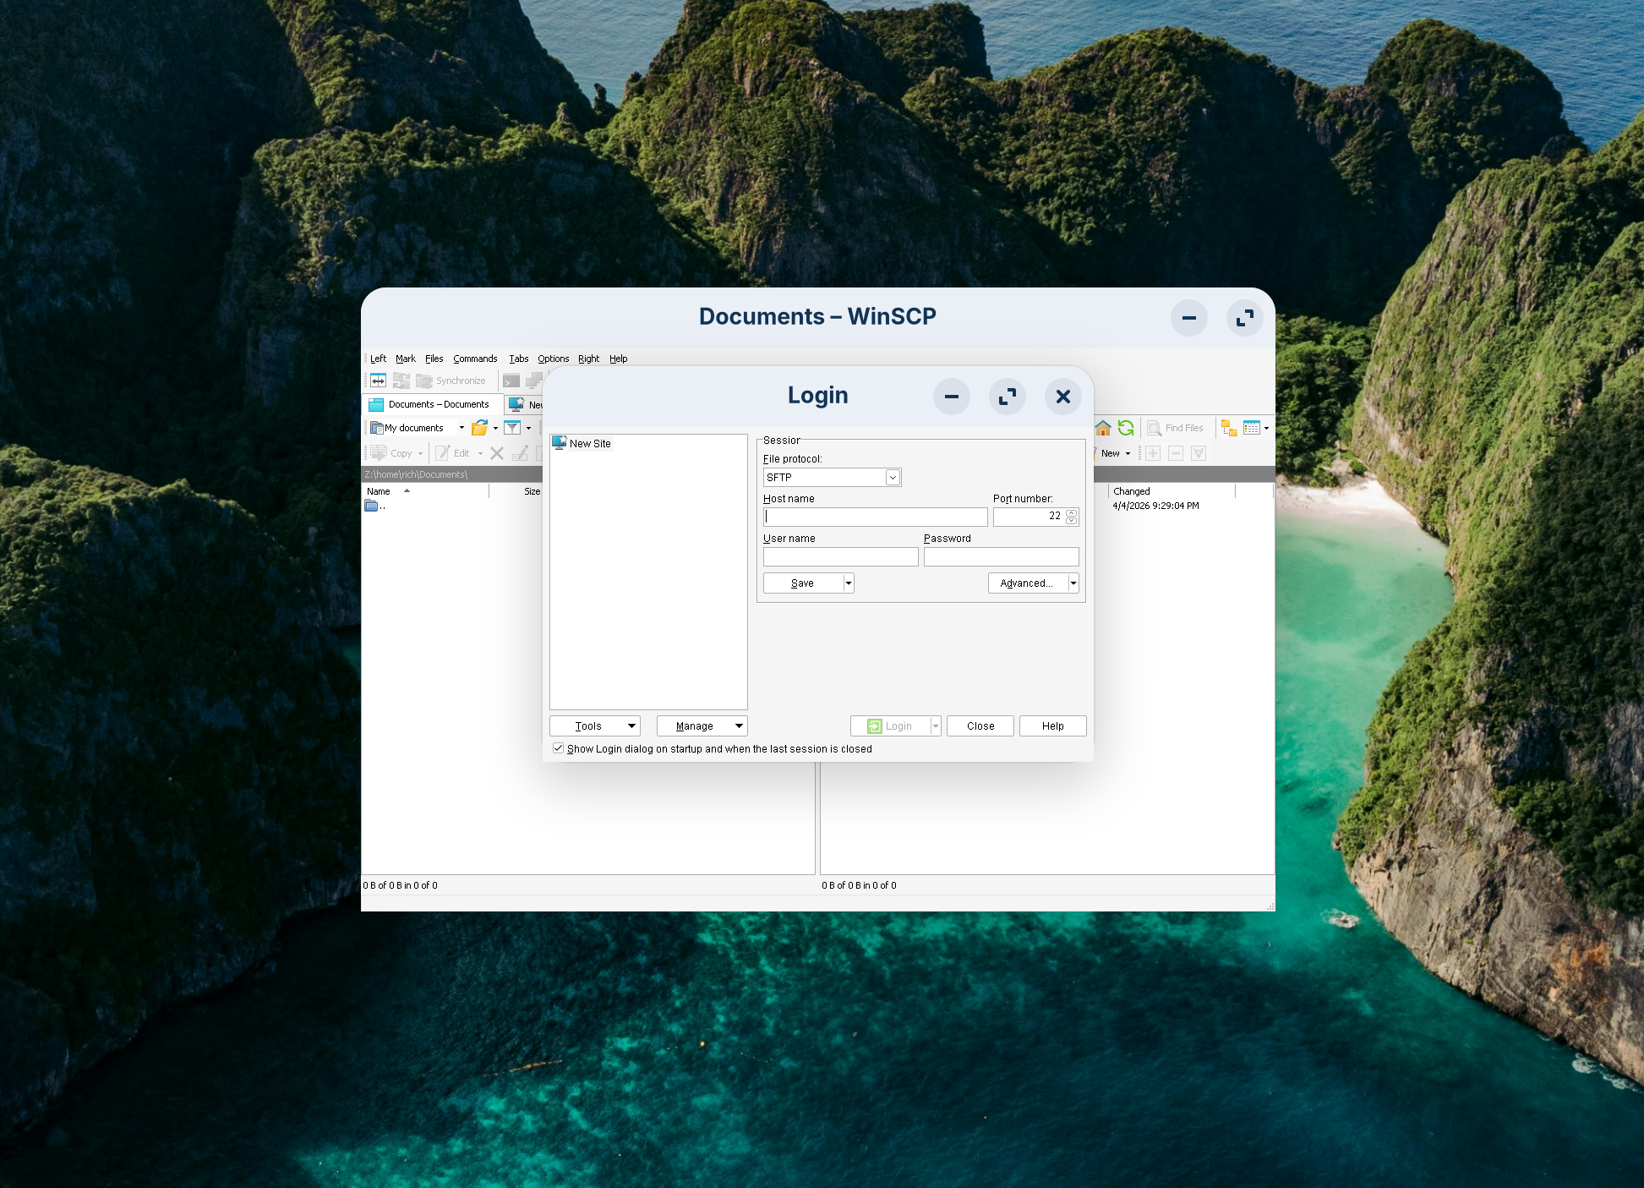Click the Advanced... button
The height and width of the screenshot is (1188, 1644).
(x=1028, y=583)
